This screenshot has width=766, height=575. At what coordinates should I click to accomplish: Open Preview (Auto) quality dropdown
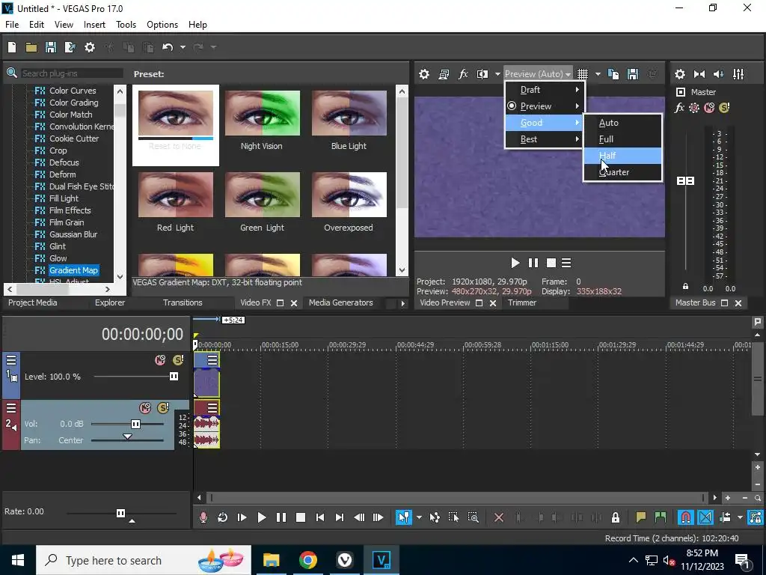tap(538, 74)
